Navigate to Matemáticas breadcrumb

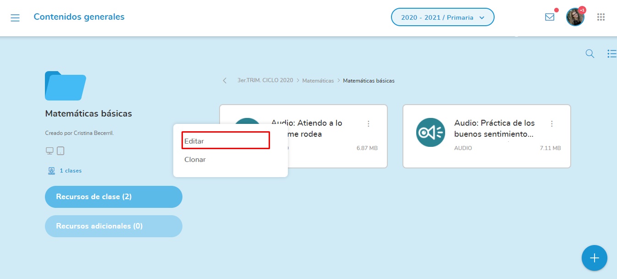point(318,81)
